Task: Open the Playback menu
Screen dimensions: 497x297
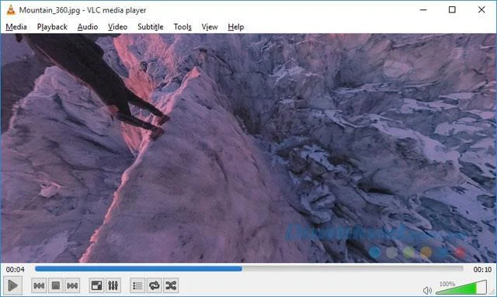Action: click(x=52, y=27)
